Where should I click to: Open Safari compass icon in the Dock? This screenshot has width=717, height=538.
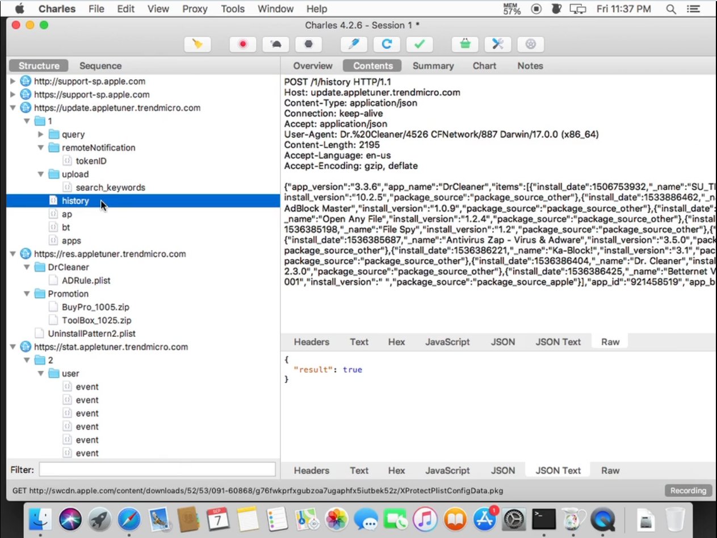(x=129, y=519)
